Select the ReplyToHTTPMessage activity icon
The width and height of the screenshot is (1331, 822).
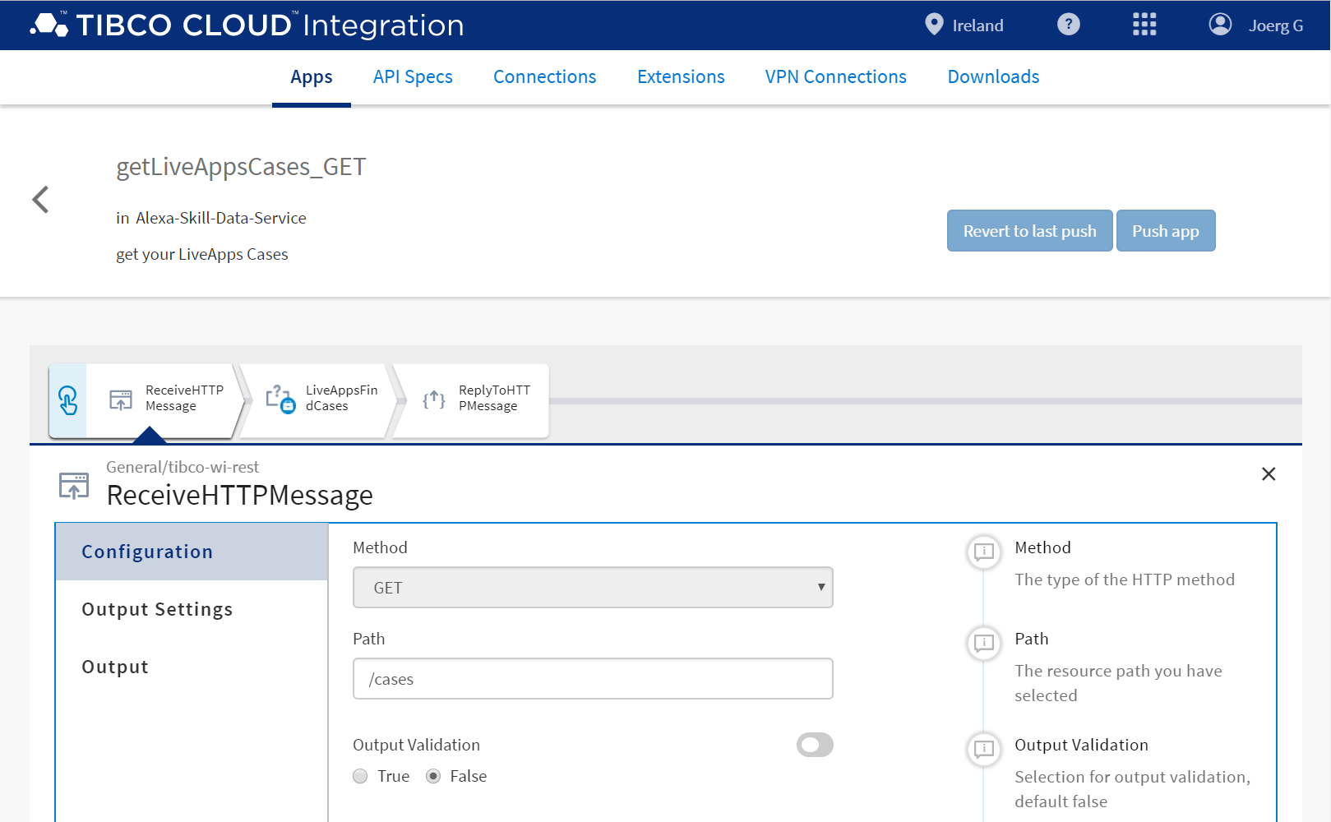(434, 399)
